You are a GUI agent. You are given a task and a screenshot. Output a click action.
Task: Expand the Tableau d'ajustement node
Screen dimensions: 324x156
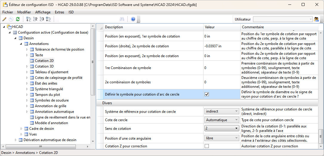tap(27, 72)
